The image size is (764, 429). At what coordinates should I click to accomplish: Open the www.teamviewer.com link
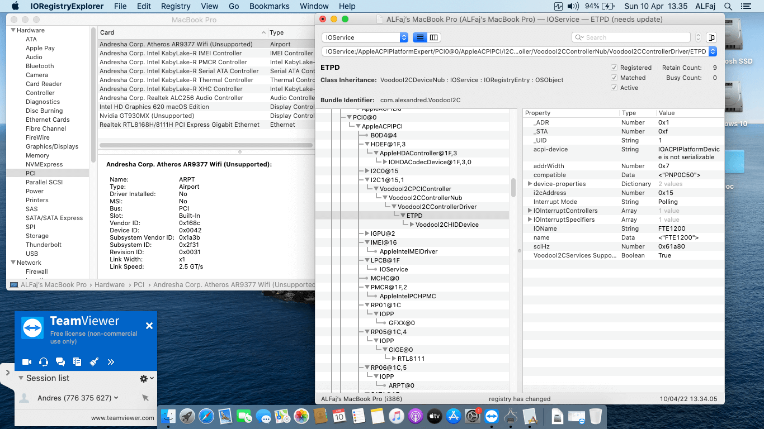pos(122,417)
